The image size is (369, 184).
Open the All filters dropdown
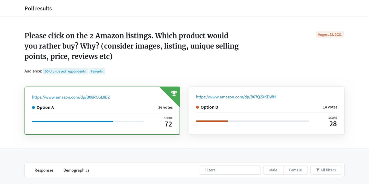(326, 170)
